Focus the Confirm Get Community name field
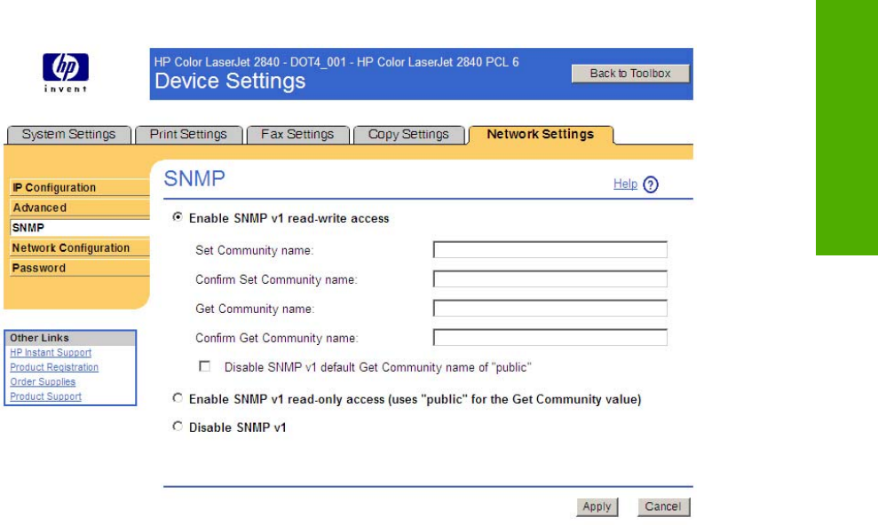 550,337
